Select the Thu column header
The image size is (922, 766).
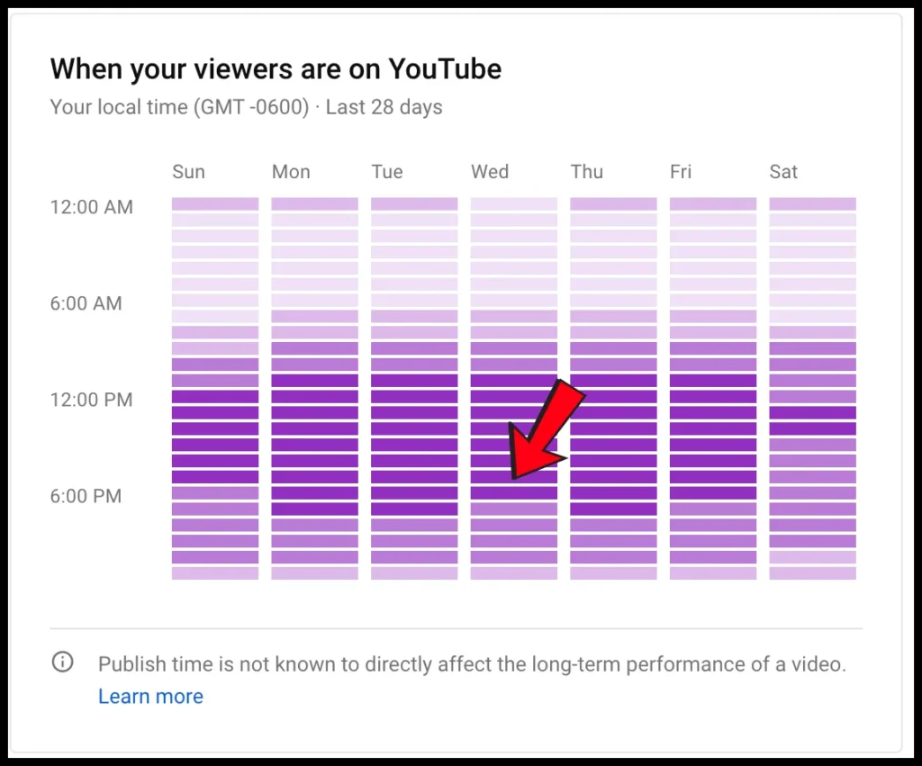pos(587,172)
